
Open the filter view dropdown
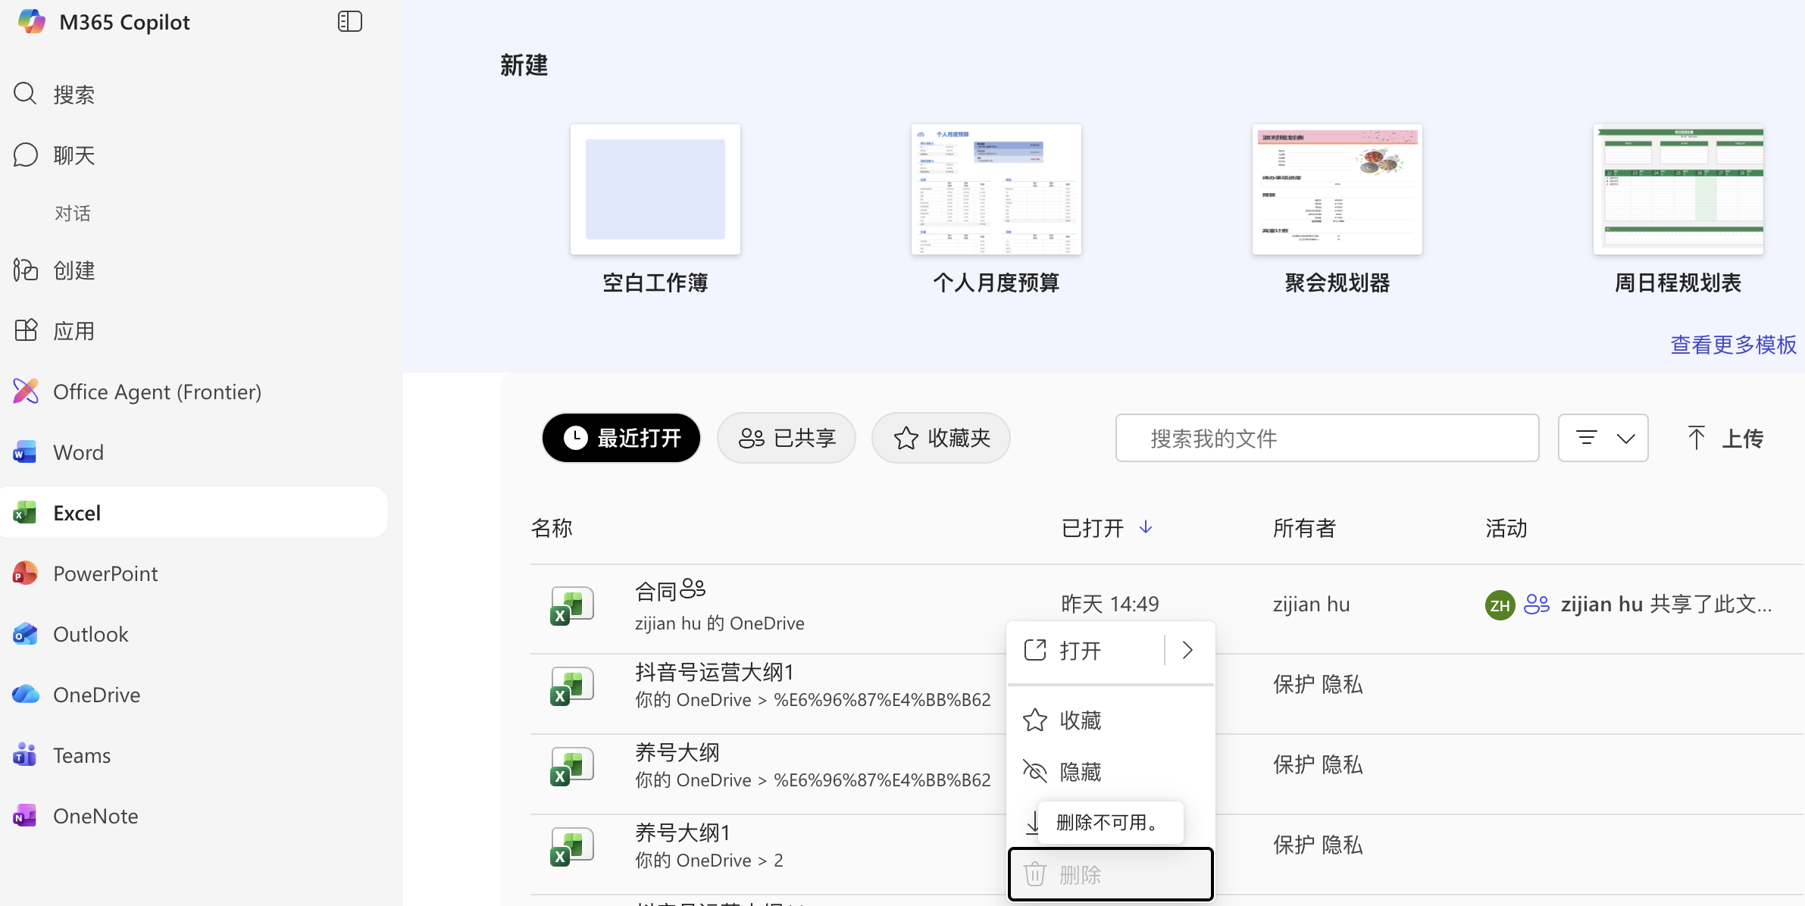coord(1603,438)
